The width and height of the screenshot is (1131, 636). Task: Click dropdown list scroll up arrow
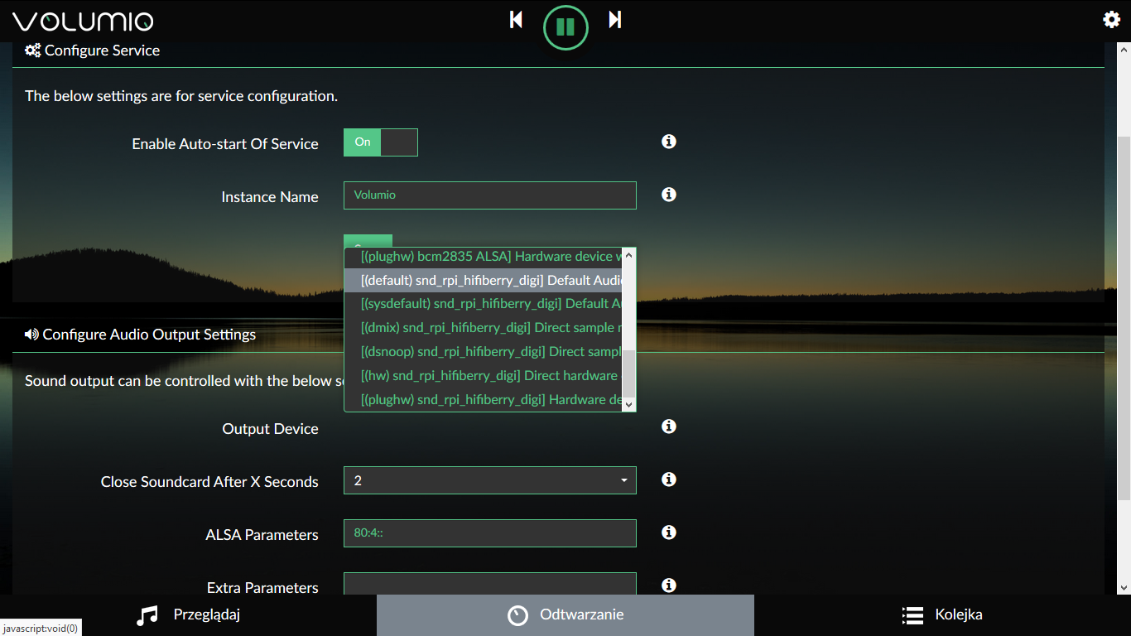tap(628, 255)
